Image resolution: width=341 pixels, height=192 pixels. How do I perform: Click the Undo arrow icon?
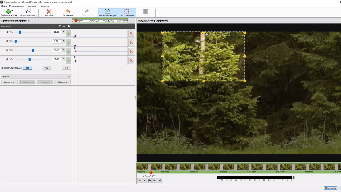coord(68,11)
